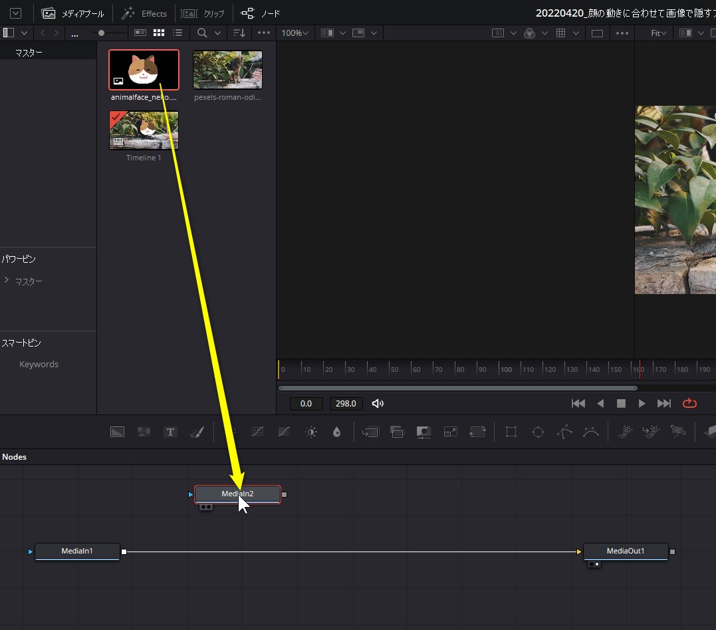Add a Brightness Contrast node
This screenshot has height=630, width=716.
click(311, 432)
